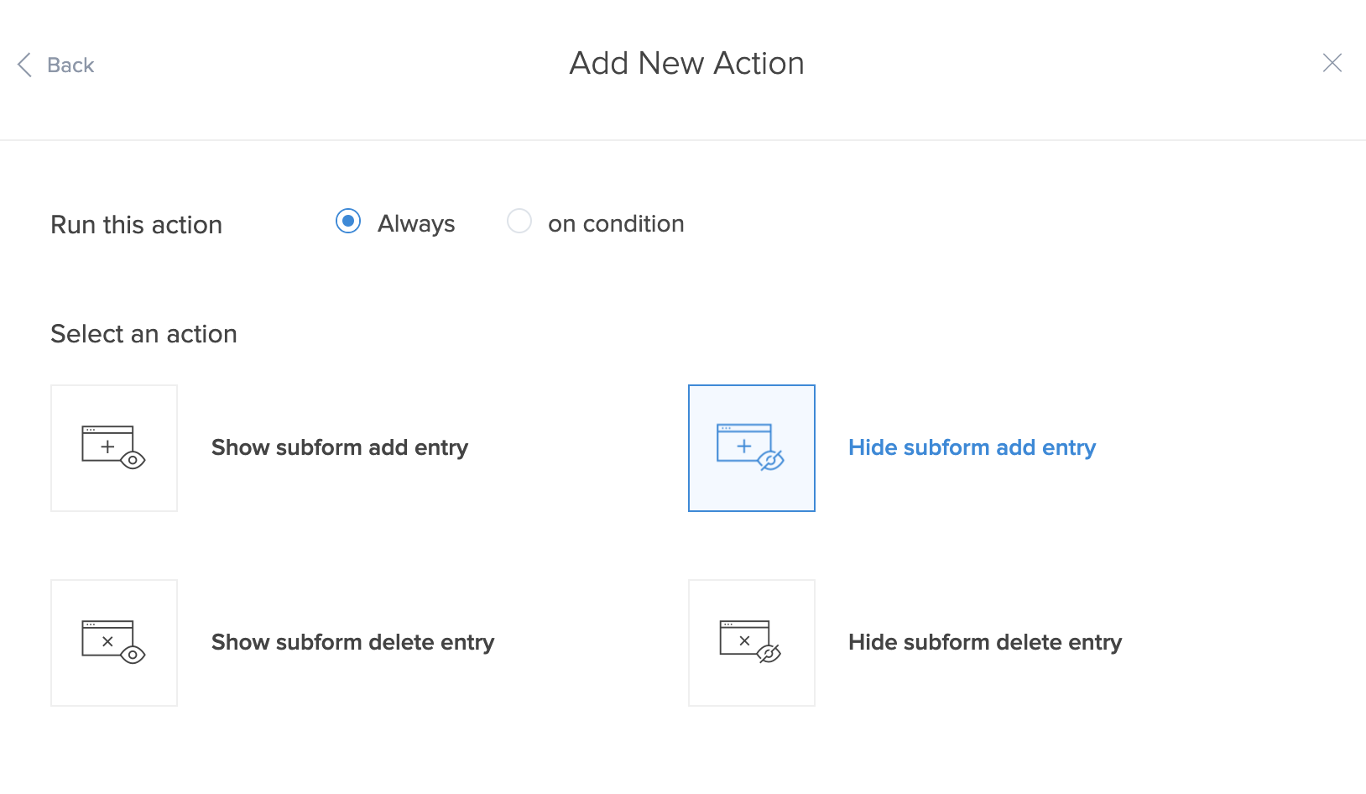Click the Show subform add entry label
Image resolution: width=1366 pixels, height=794 pixels.
pos(340,448)
